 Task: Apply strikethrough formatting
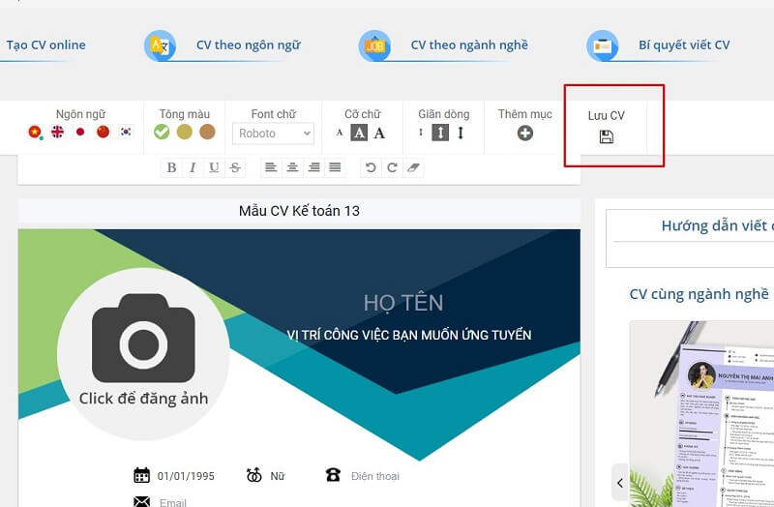235,167
